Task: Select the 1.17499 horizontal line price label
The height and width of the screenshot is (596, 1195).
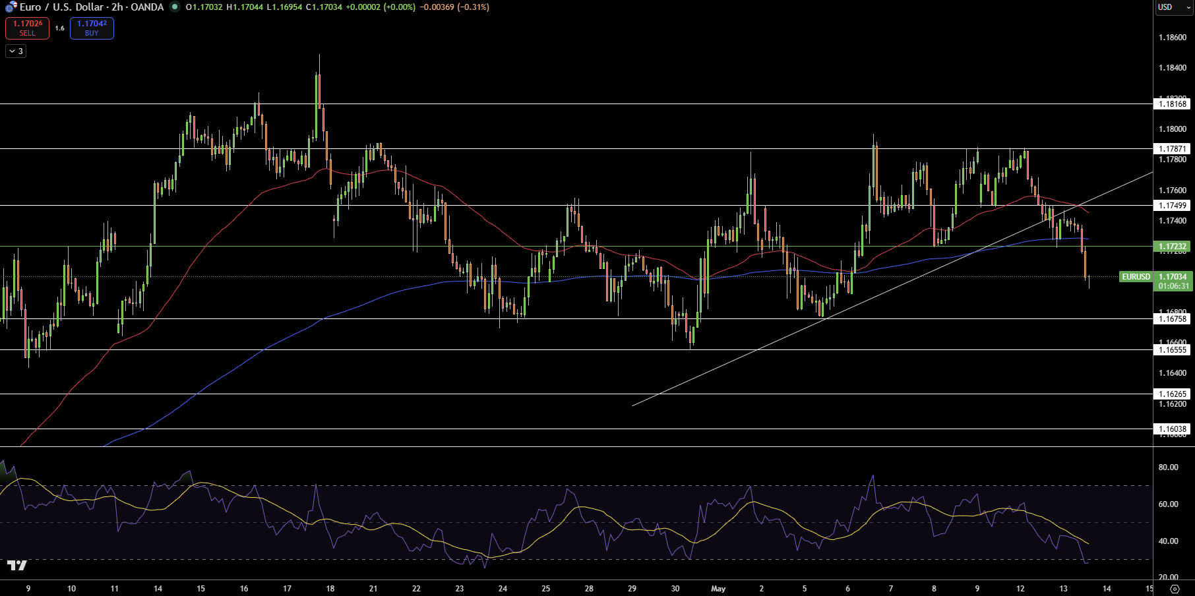Action: coord(1173,206)
